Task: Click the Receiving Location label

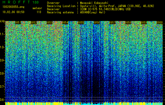Action: [61, 6]
